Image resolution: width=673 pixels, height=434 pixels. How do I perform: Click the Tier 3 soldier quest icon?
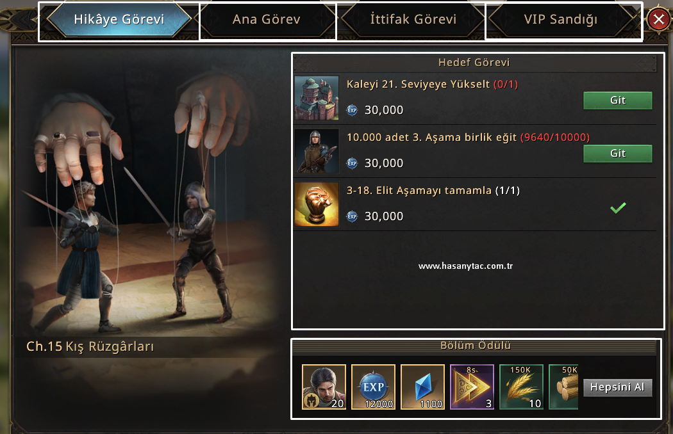[317, 151]
